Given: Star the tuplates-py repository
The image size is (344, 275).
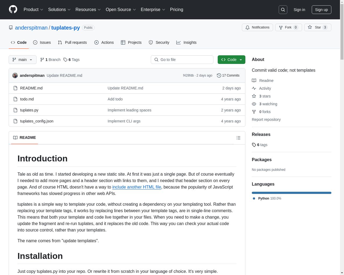Looking at the screenshot, I should point(318,27).
